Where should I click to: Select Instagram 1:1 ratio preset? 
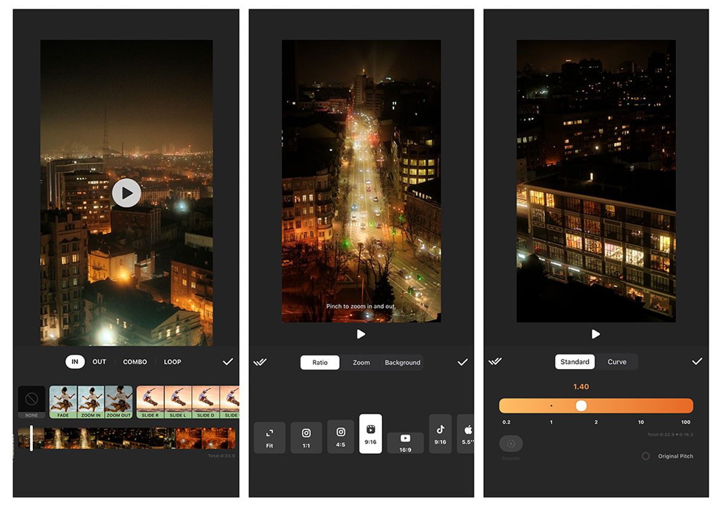click(306, 437)
